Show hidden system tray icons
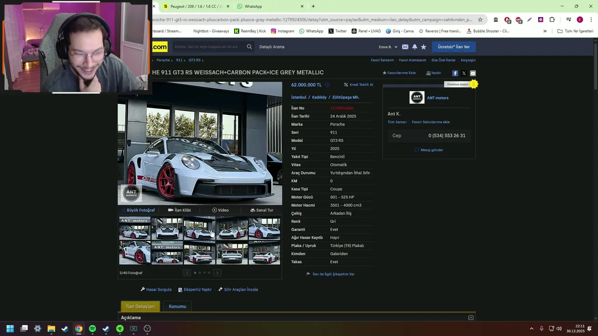598x336 pixels. 531,329
